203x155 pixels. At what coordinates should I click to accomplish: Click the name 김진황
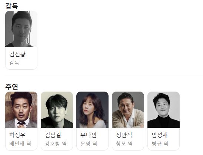click(x=17, y=54)
